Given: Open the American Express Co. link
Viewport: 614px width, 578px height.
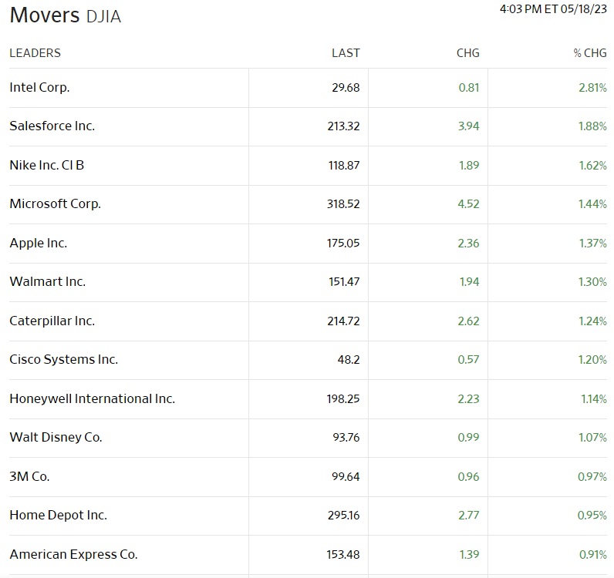Looking at the screenshot, I should coord(73,555).
